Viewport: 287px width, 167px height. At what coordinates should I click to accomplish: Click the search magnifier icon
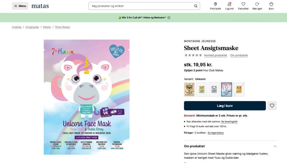[x=196, y=6]
